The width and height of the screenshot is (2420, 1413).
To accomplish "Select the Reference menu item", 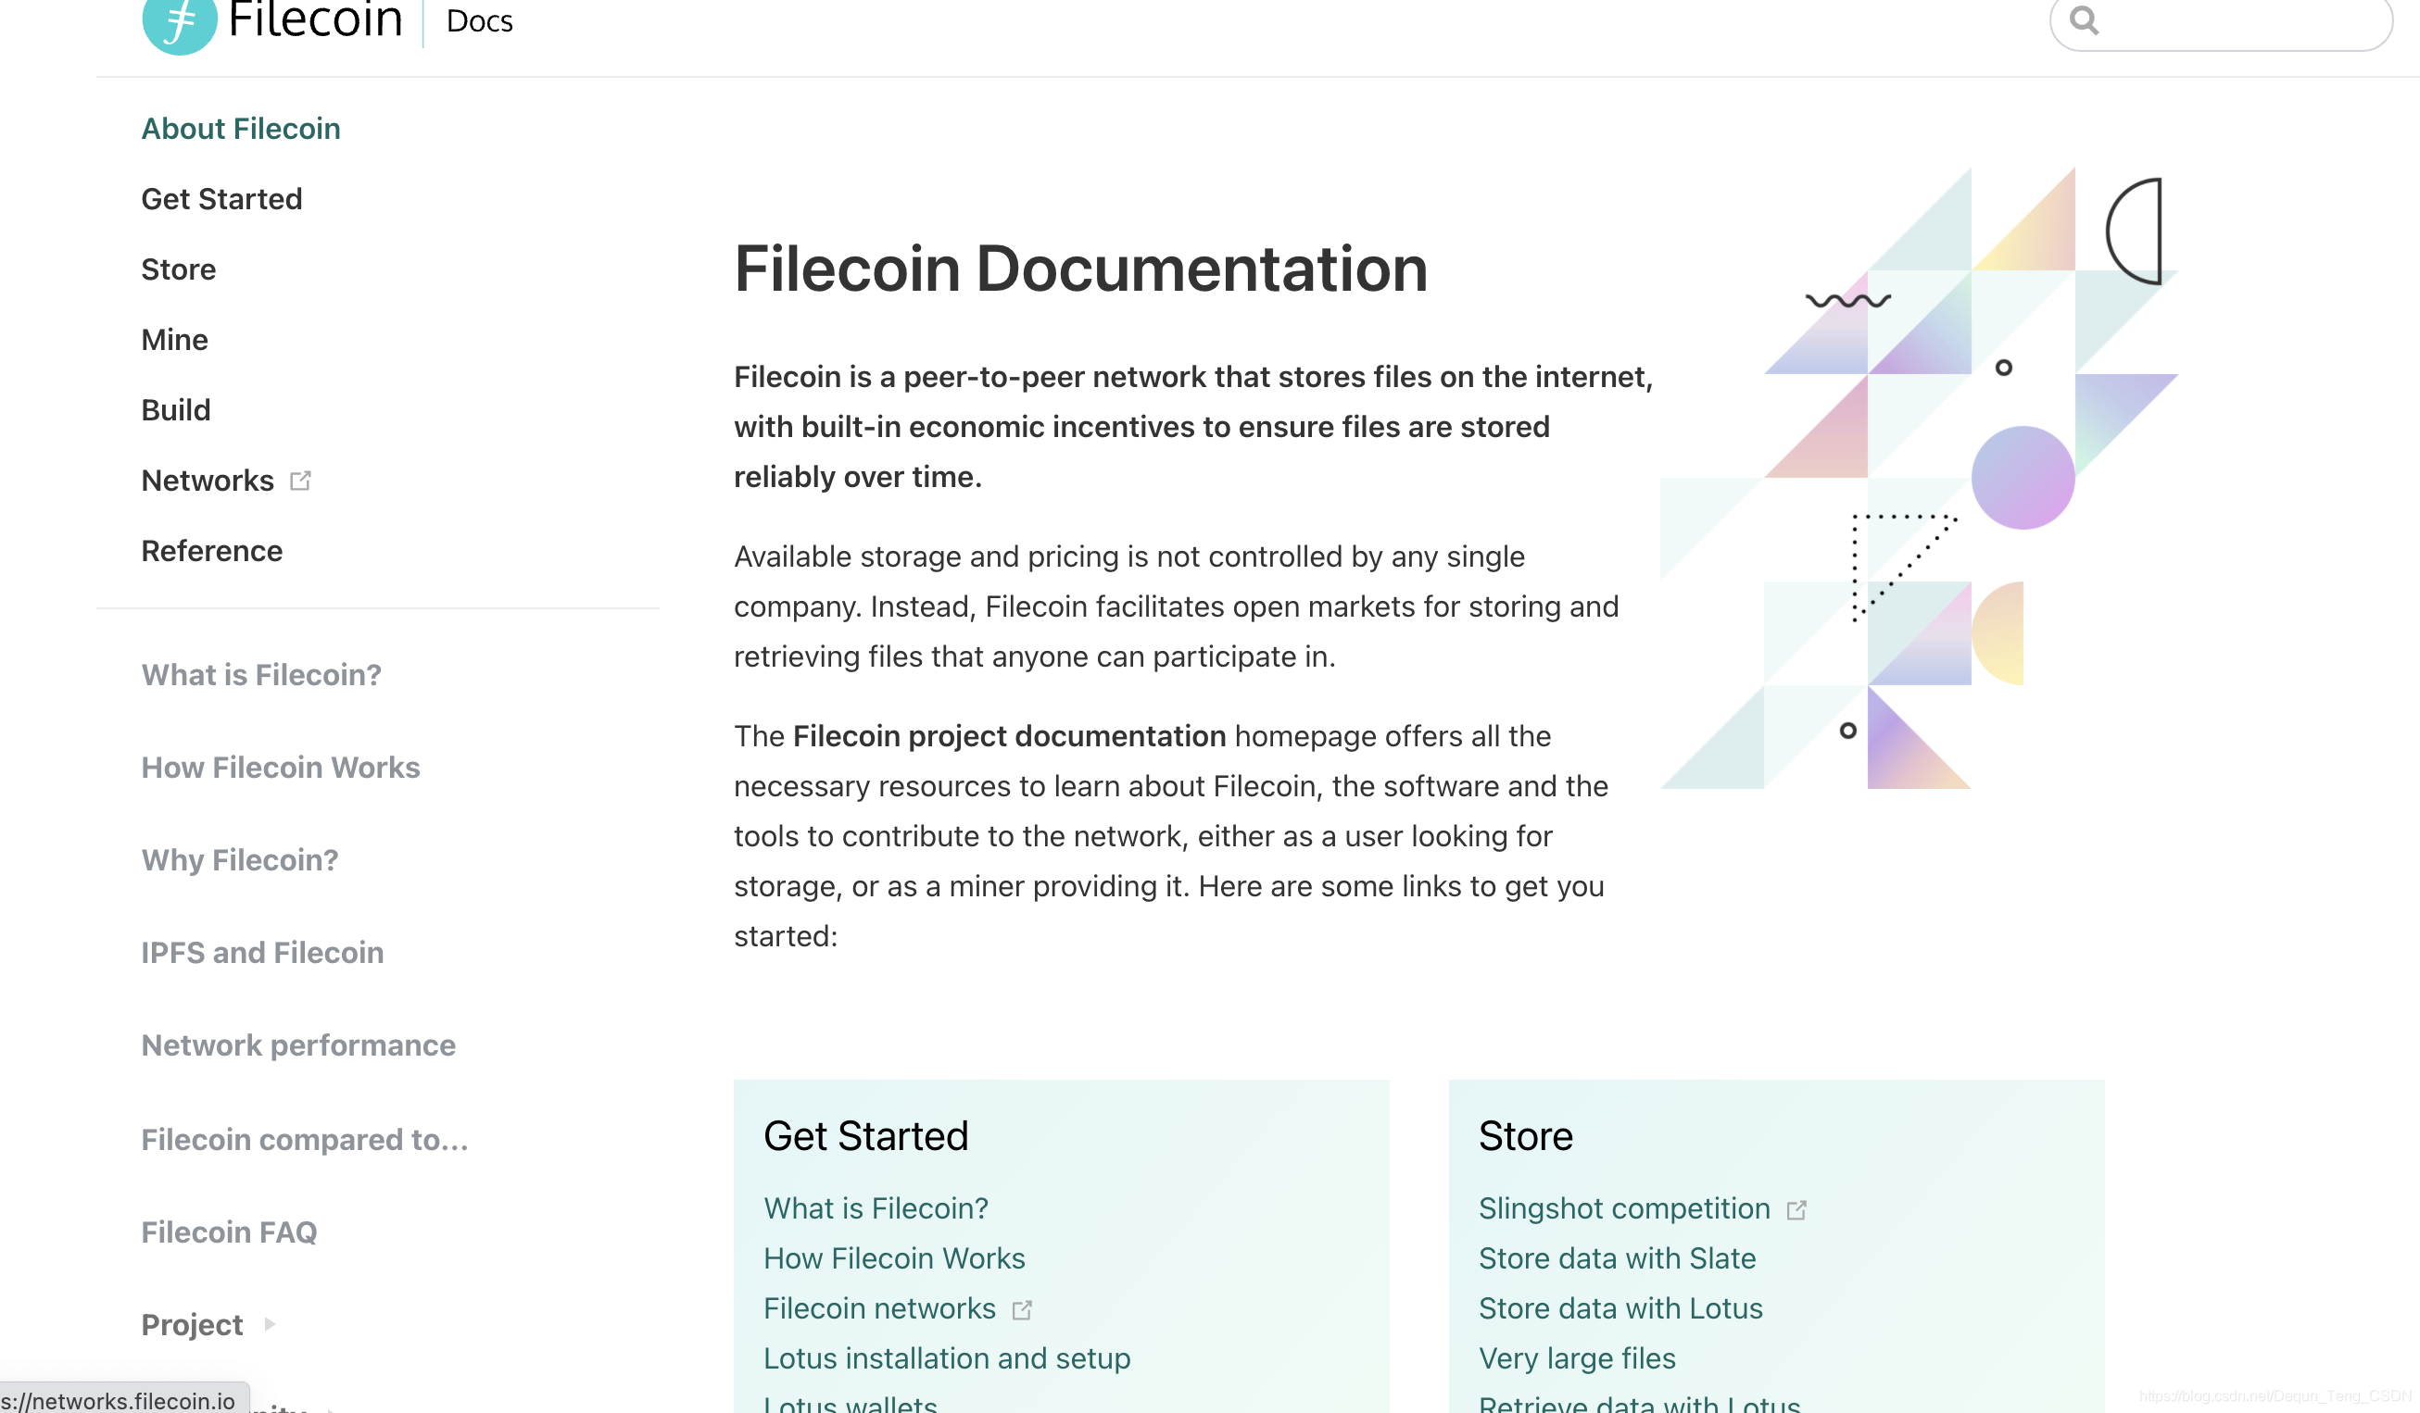I will pyautogui.click(x=210, y=550).
